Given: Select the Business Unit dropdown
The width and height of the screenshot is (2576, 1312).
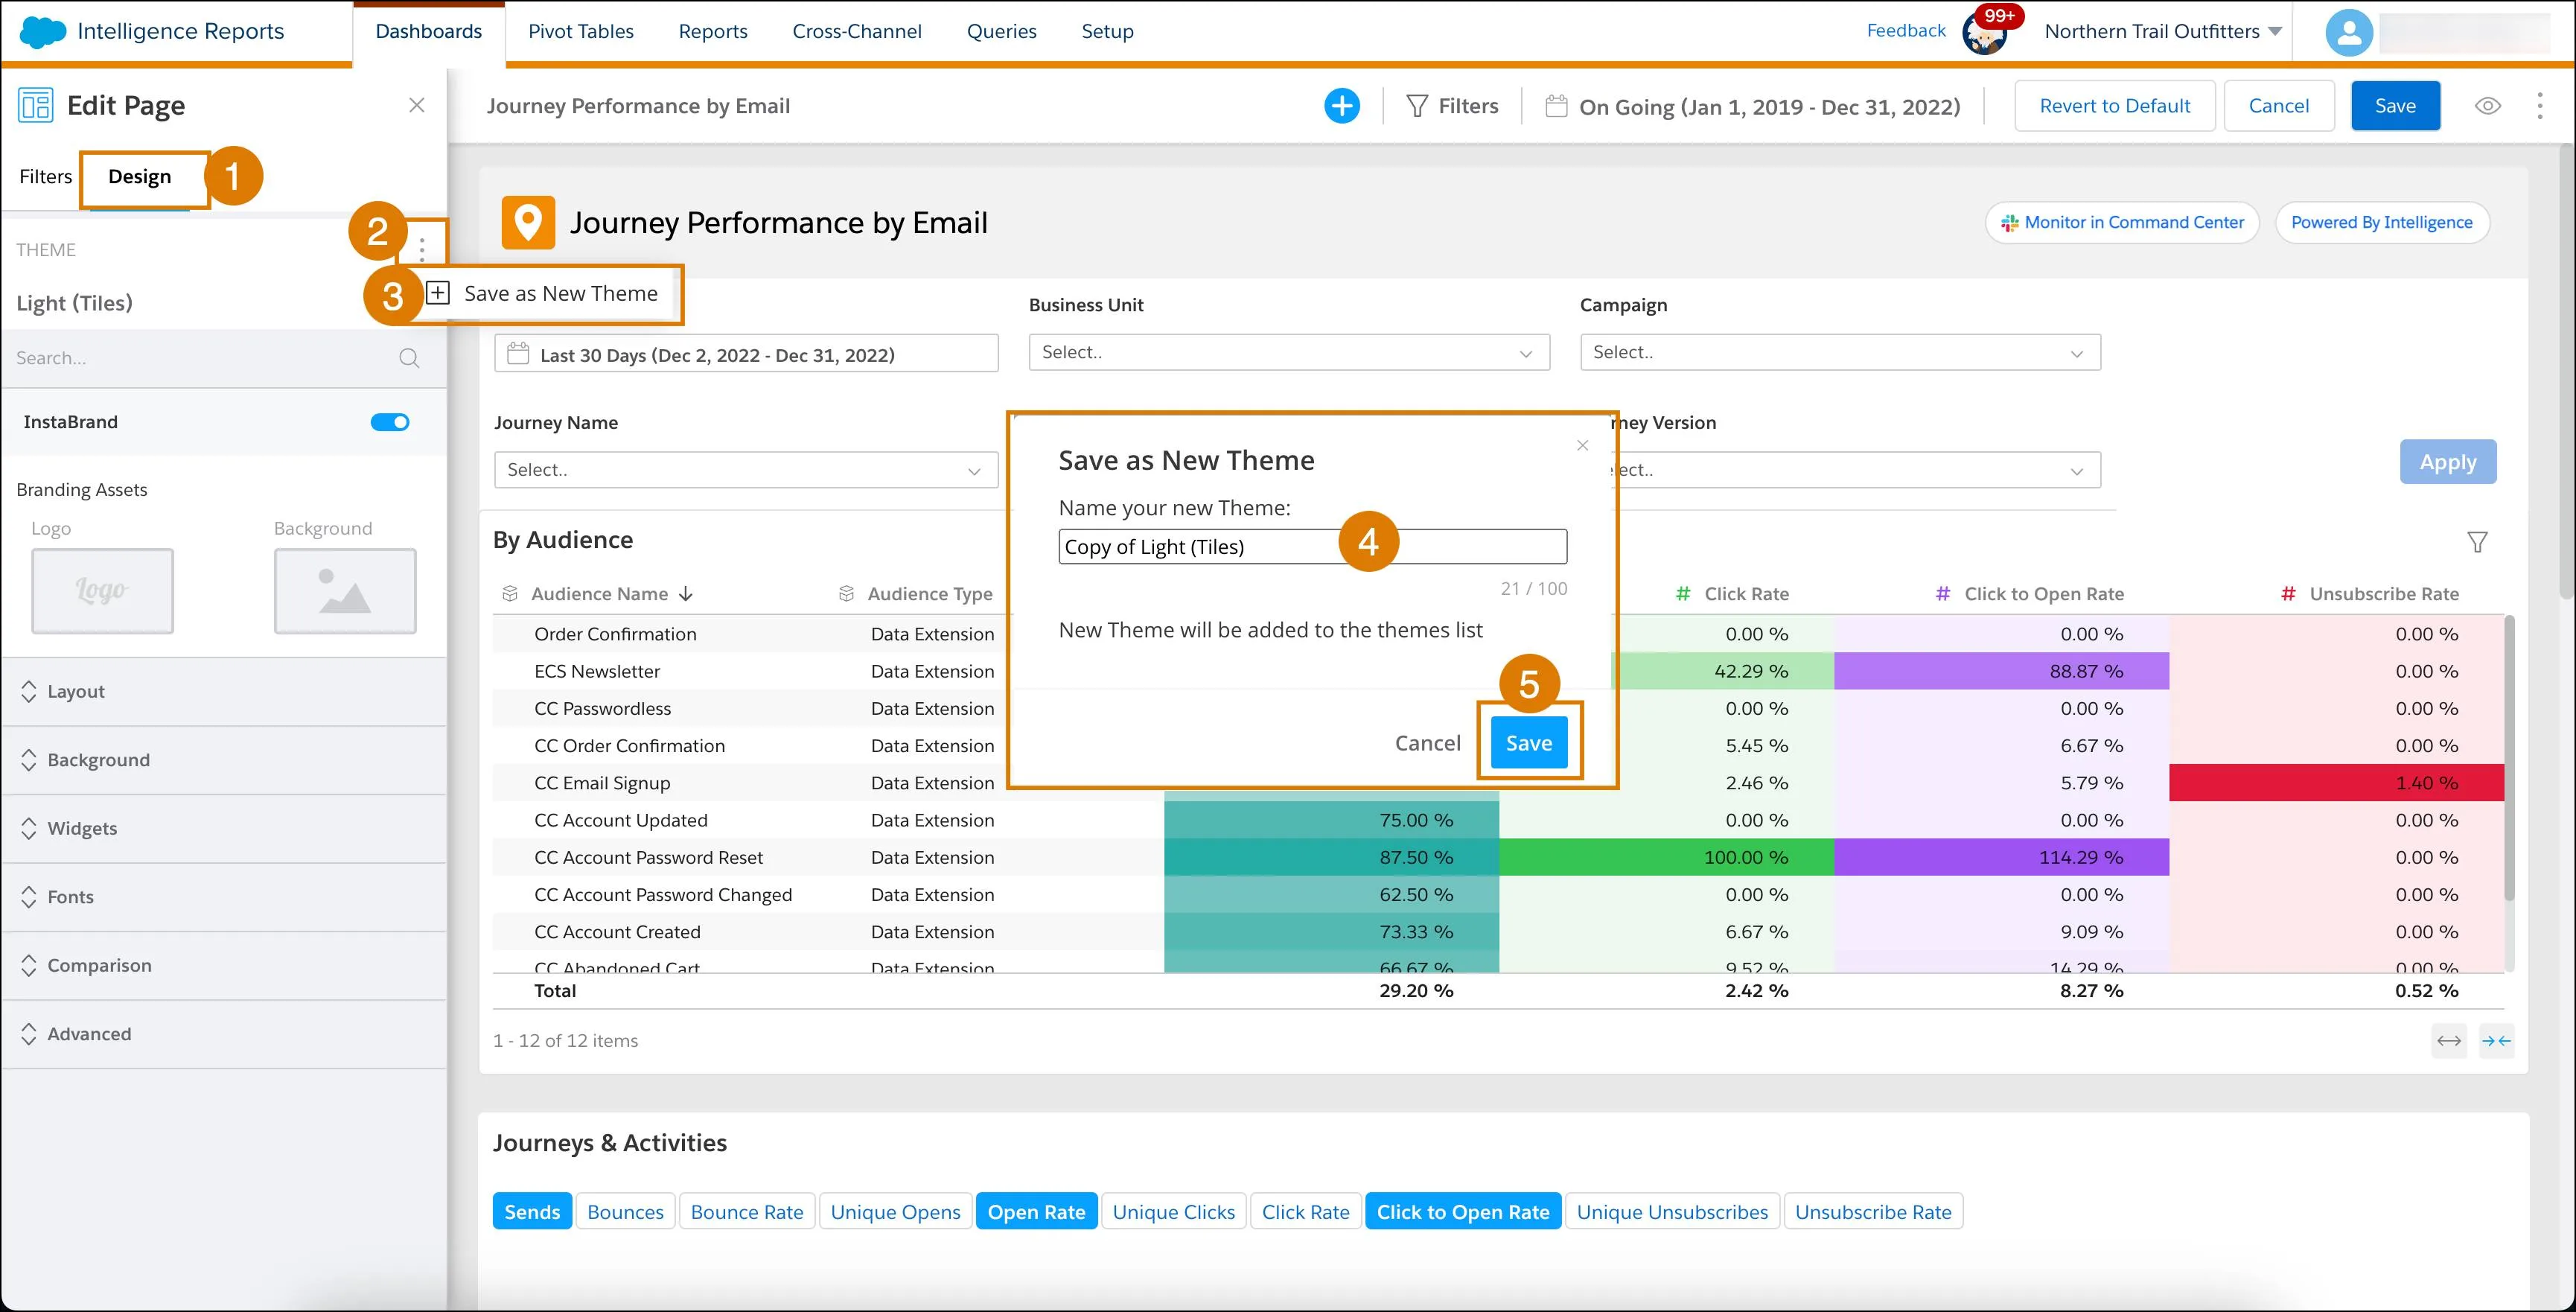Looking at the screenshot, I should click(x=1288, y=351).
